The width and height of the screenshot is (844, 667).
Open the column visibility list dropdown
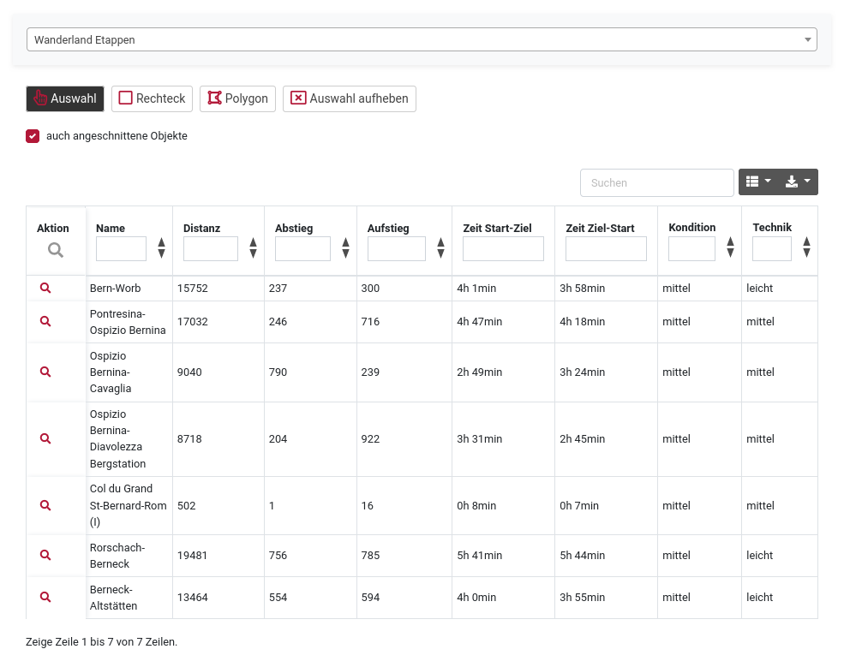(757, 182)
